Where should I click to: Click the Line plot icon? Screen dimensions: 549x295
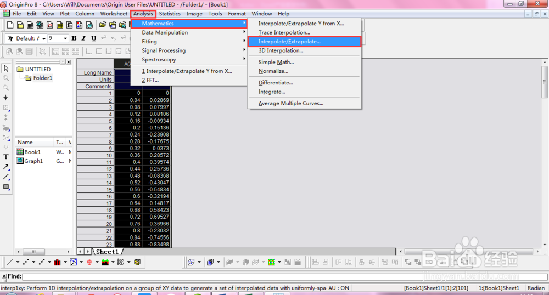click(x=10, y=262)
